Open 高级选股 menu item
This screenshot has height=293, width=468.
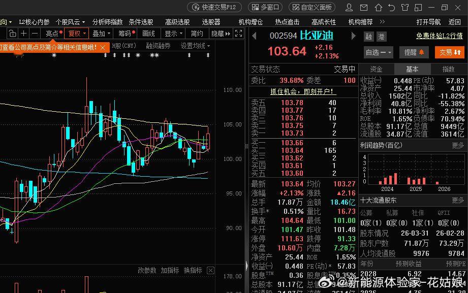[177, 22]
